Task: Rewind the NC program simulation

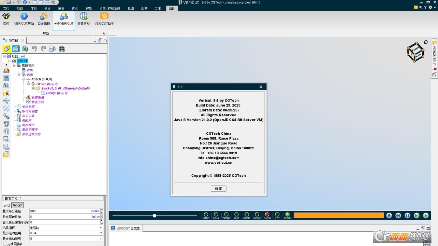Action: (x=398, y=215)
